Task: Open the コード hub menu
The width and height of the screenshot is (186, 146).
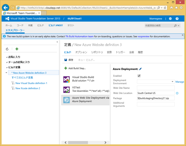Action: [20, 25]
